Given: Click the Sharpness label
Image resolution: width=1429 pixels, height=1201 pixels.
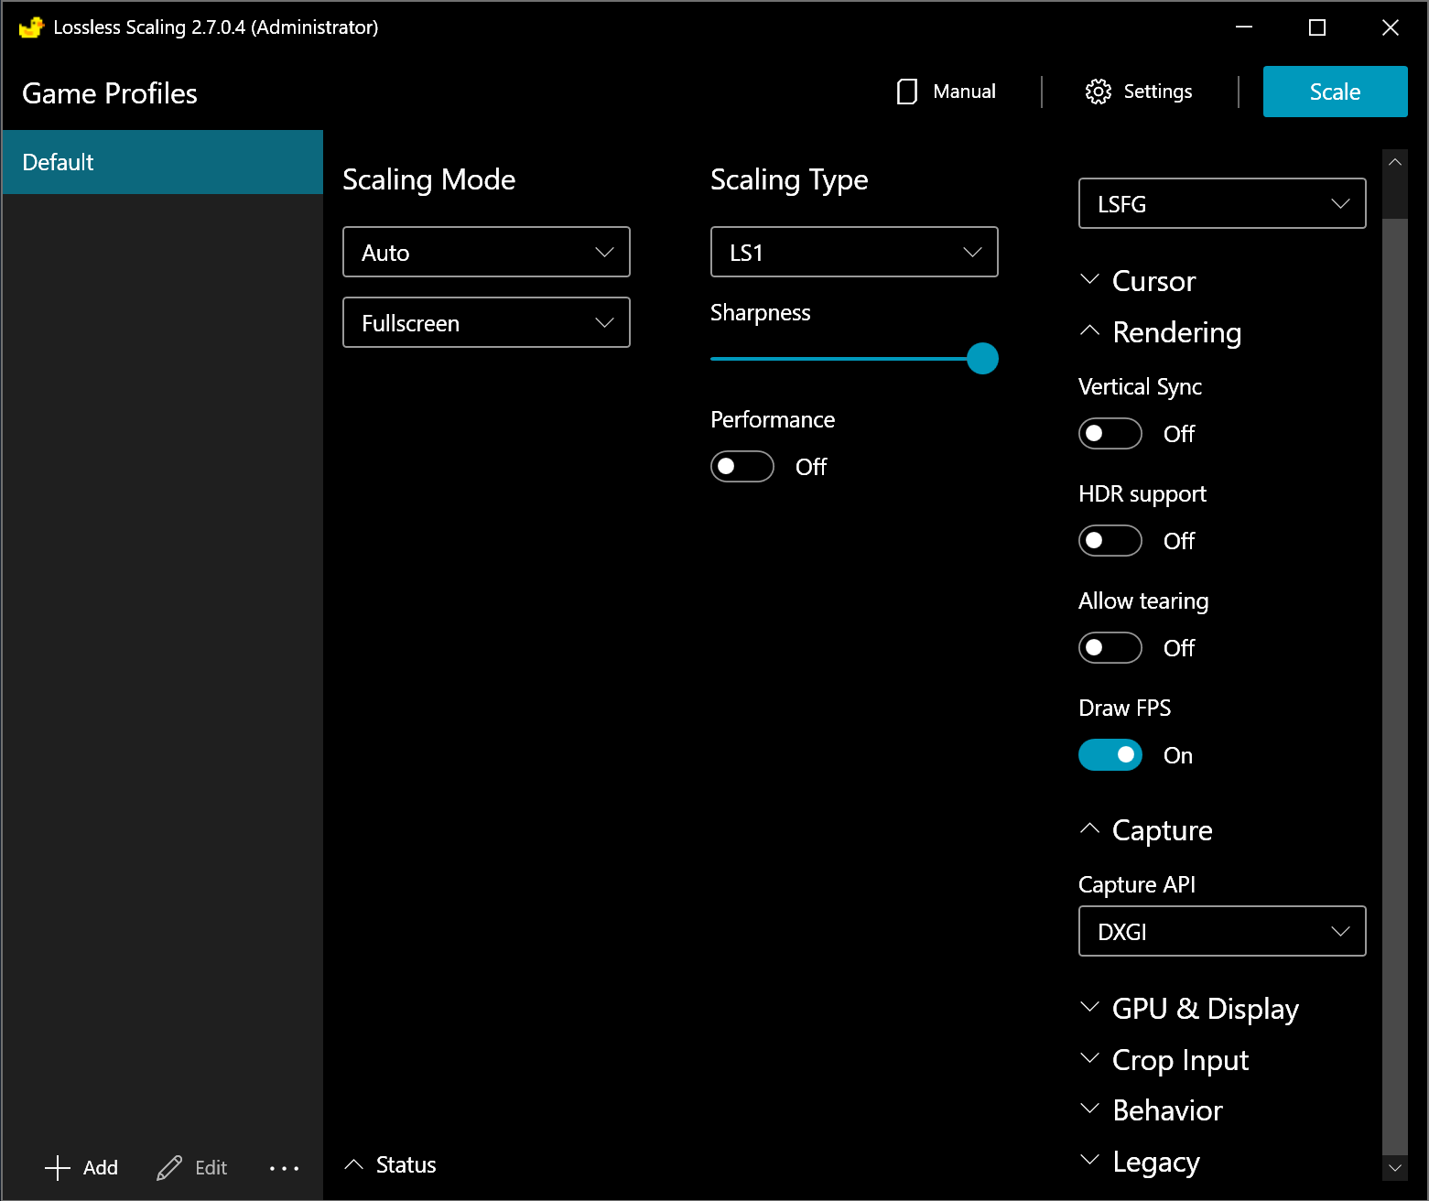Looking at the screenshot, I should point(760,313).
